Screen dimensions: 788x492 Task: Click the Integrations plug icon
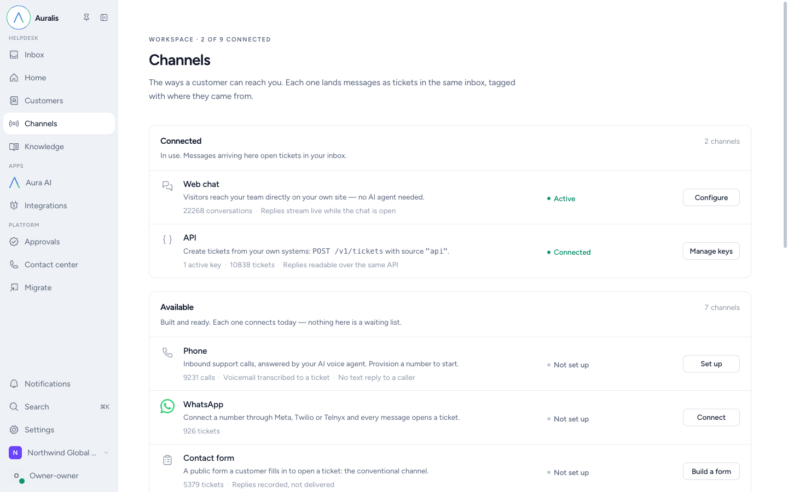[14, 206]
